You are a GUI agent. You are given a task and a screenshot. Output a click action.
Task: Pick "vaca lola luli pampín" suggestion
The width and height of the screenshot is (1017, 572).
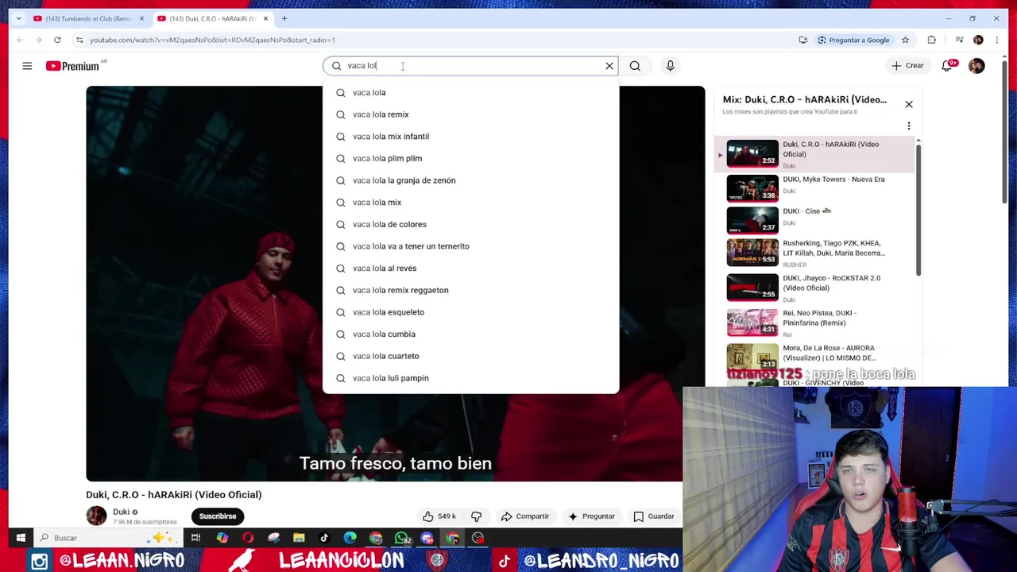click(470, 378)
